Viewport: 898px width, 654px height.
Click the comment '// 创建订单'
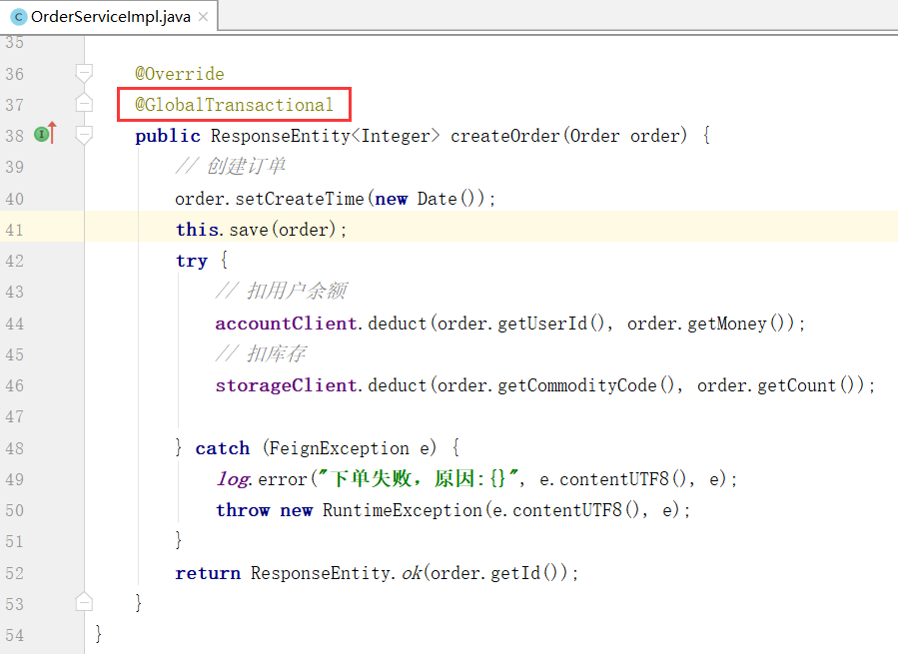[230, 167]
